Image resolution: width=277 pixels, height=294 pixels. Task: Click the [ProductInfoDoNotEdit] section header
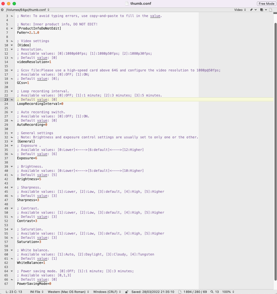(39, 28)
